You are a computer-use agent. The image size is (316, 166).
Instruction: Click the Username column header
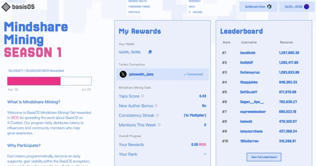point(249,42)
